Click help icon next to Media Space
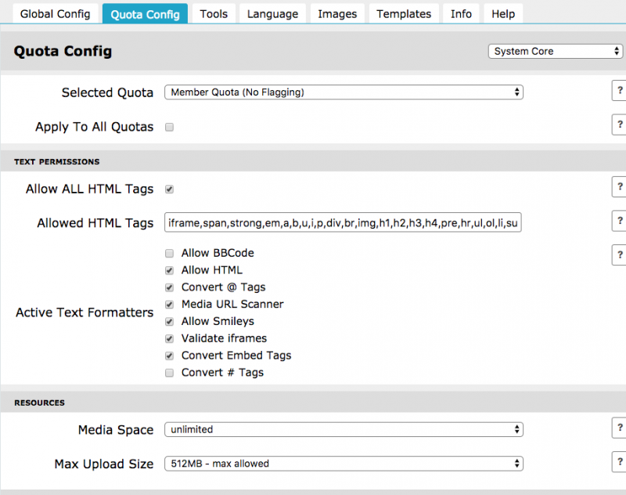Image resolution: width=626 pixels, height=495 pixels. click(x=619, y=428)
